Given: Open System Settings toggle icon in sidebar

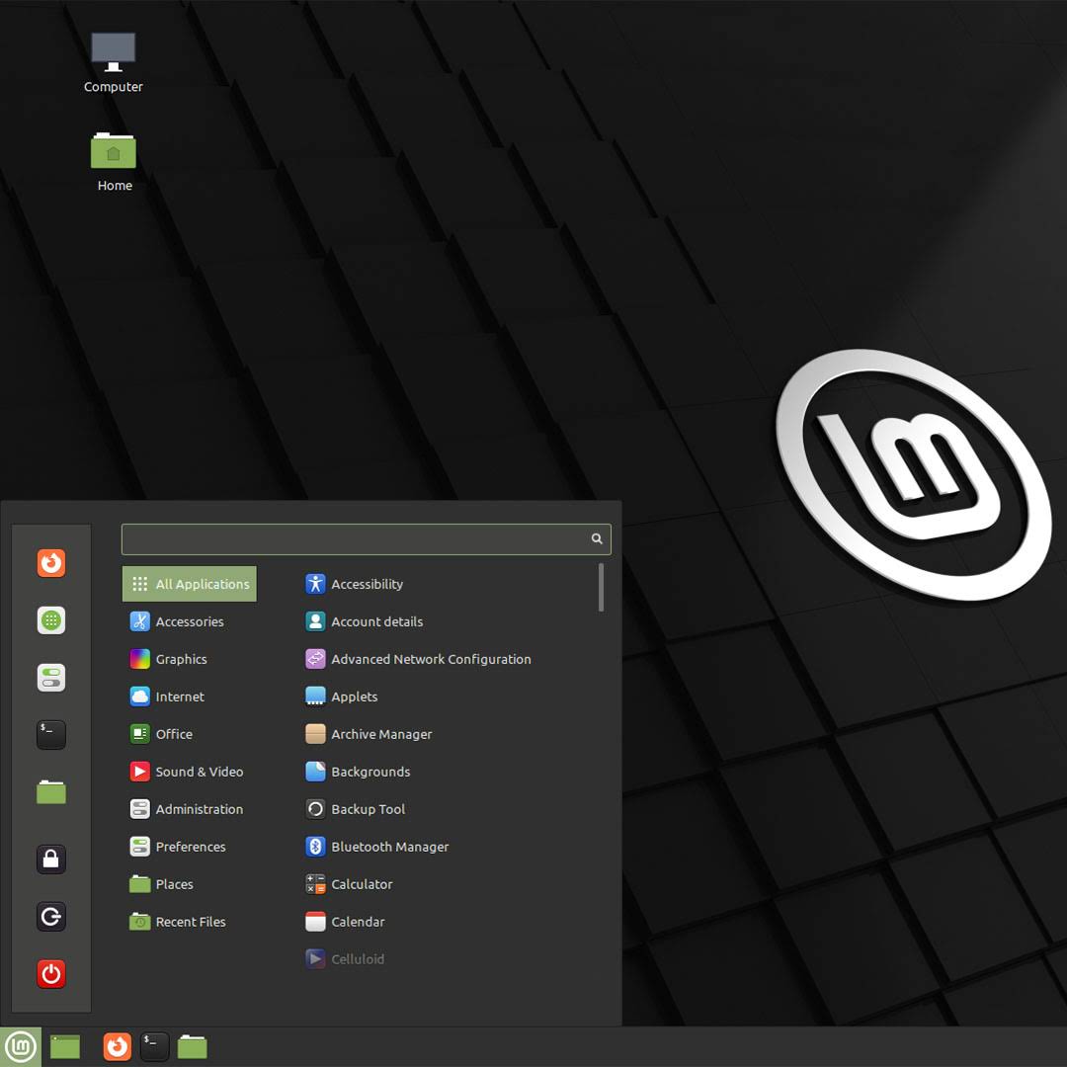Looking at the screenshot, I should point(51,678).
